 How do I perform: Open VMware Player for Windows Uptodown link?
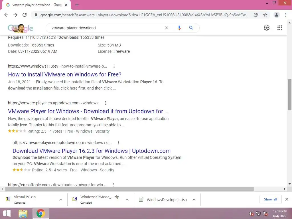(88, 111)
